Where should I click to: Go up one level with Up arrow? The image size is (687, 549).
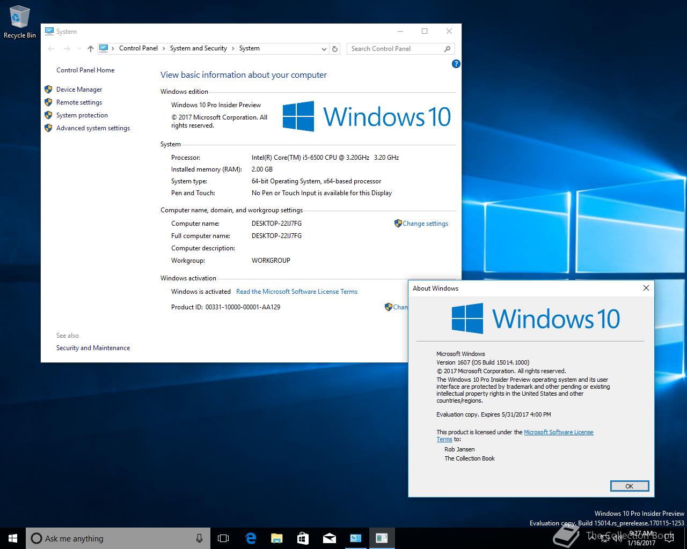coord(91,49)
